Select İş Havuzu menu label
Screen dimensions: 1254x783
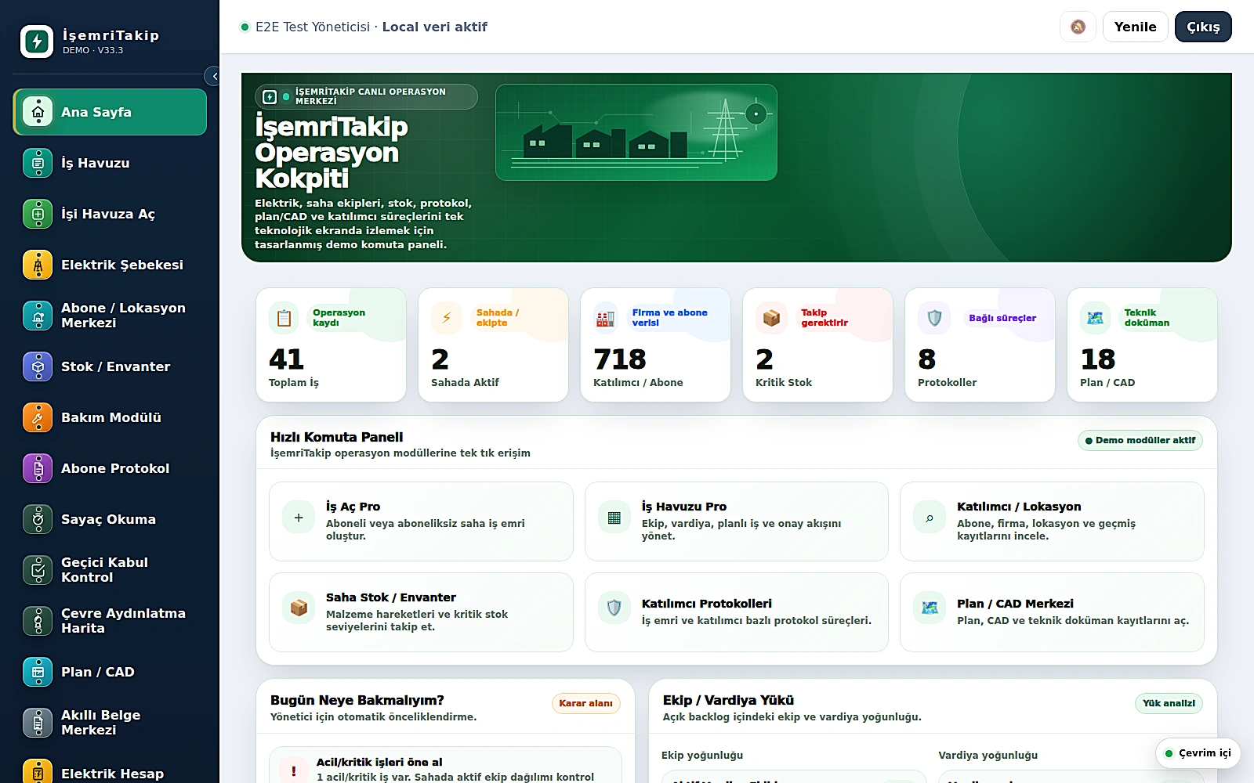pos(96,163)
